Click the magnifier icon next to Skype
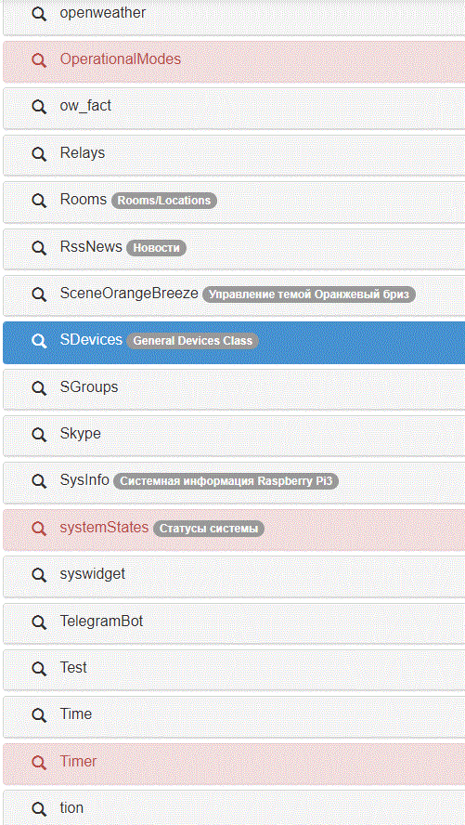The width and height of the screenshot is (465, 825). [39, 435]
